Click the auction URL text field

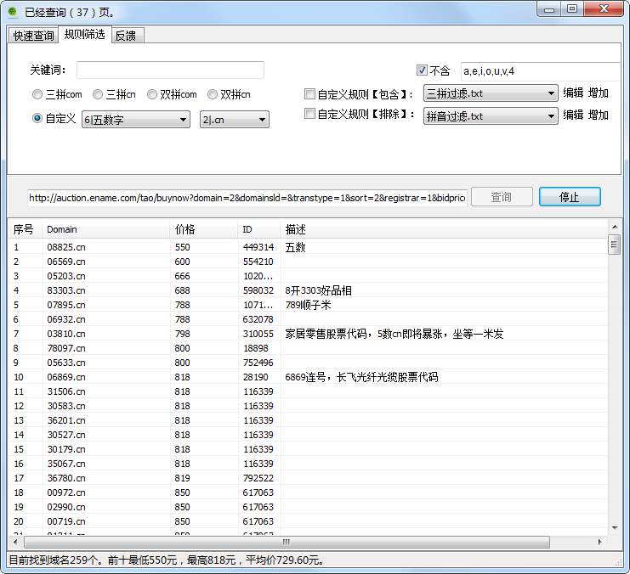pyautogui.click(x=247, y=197)
